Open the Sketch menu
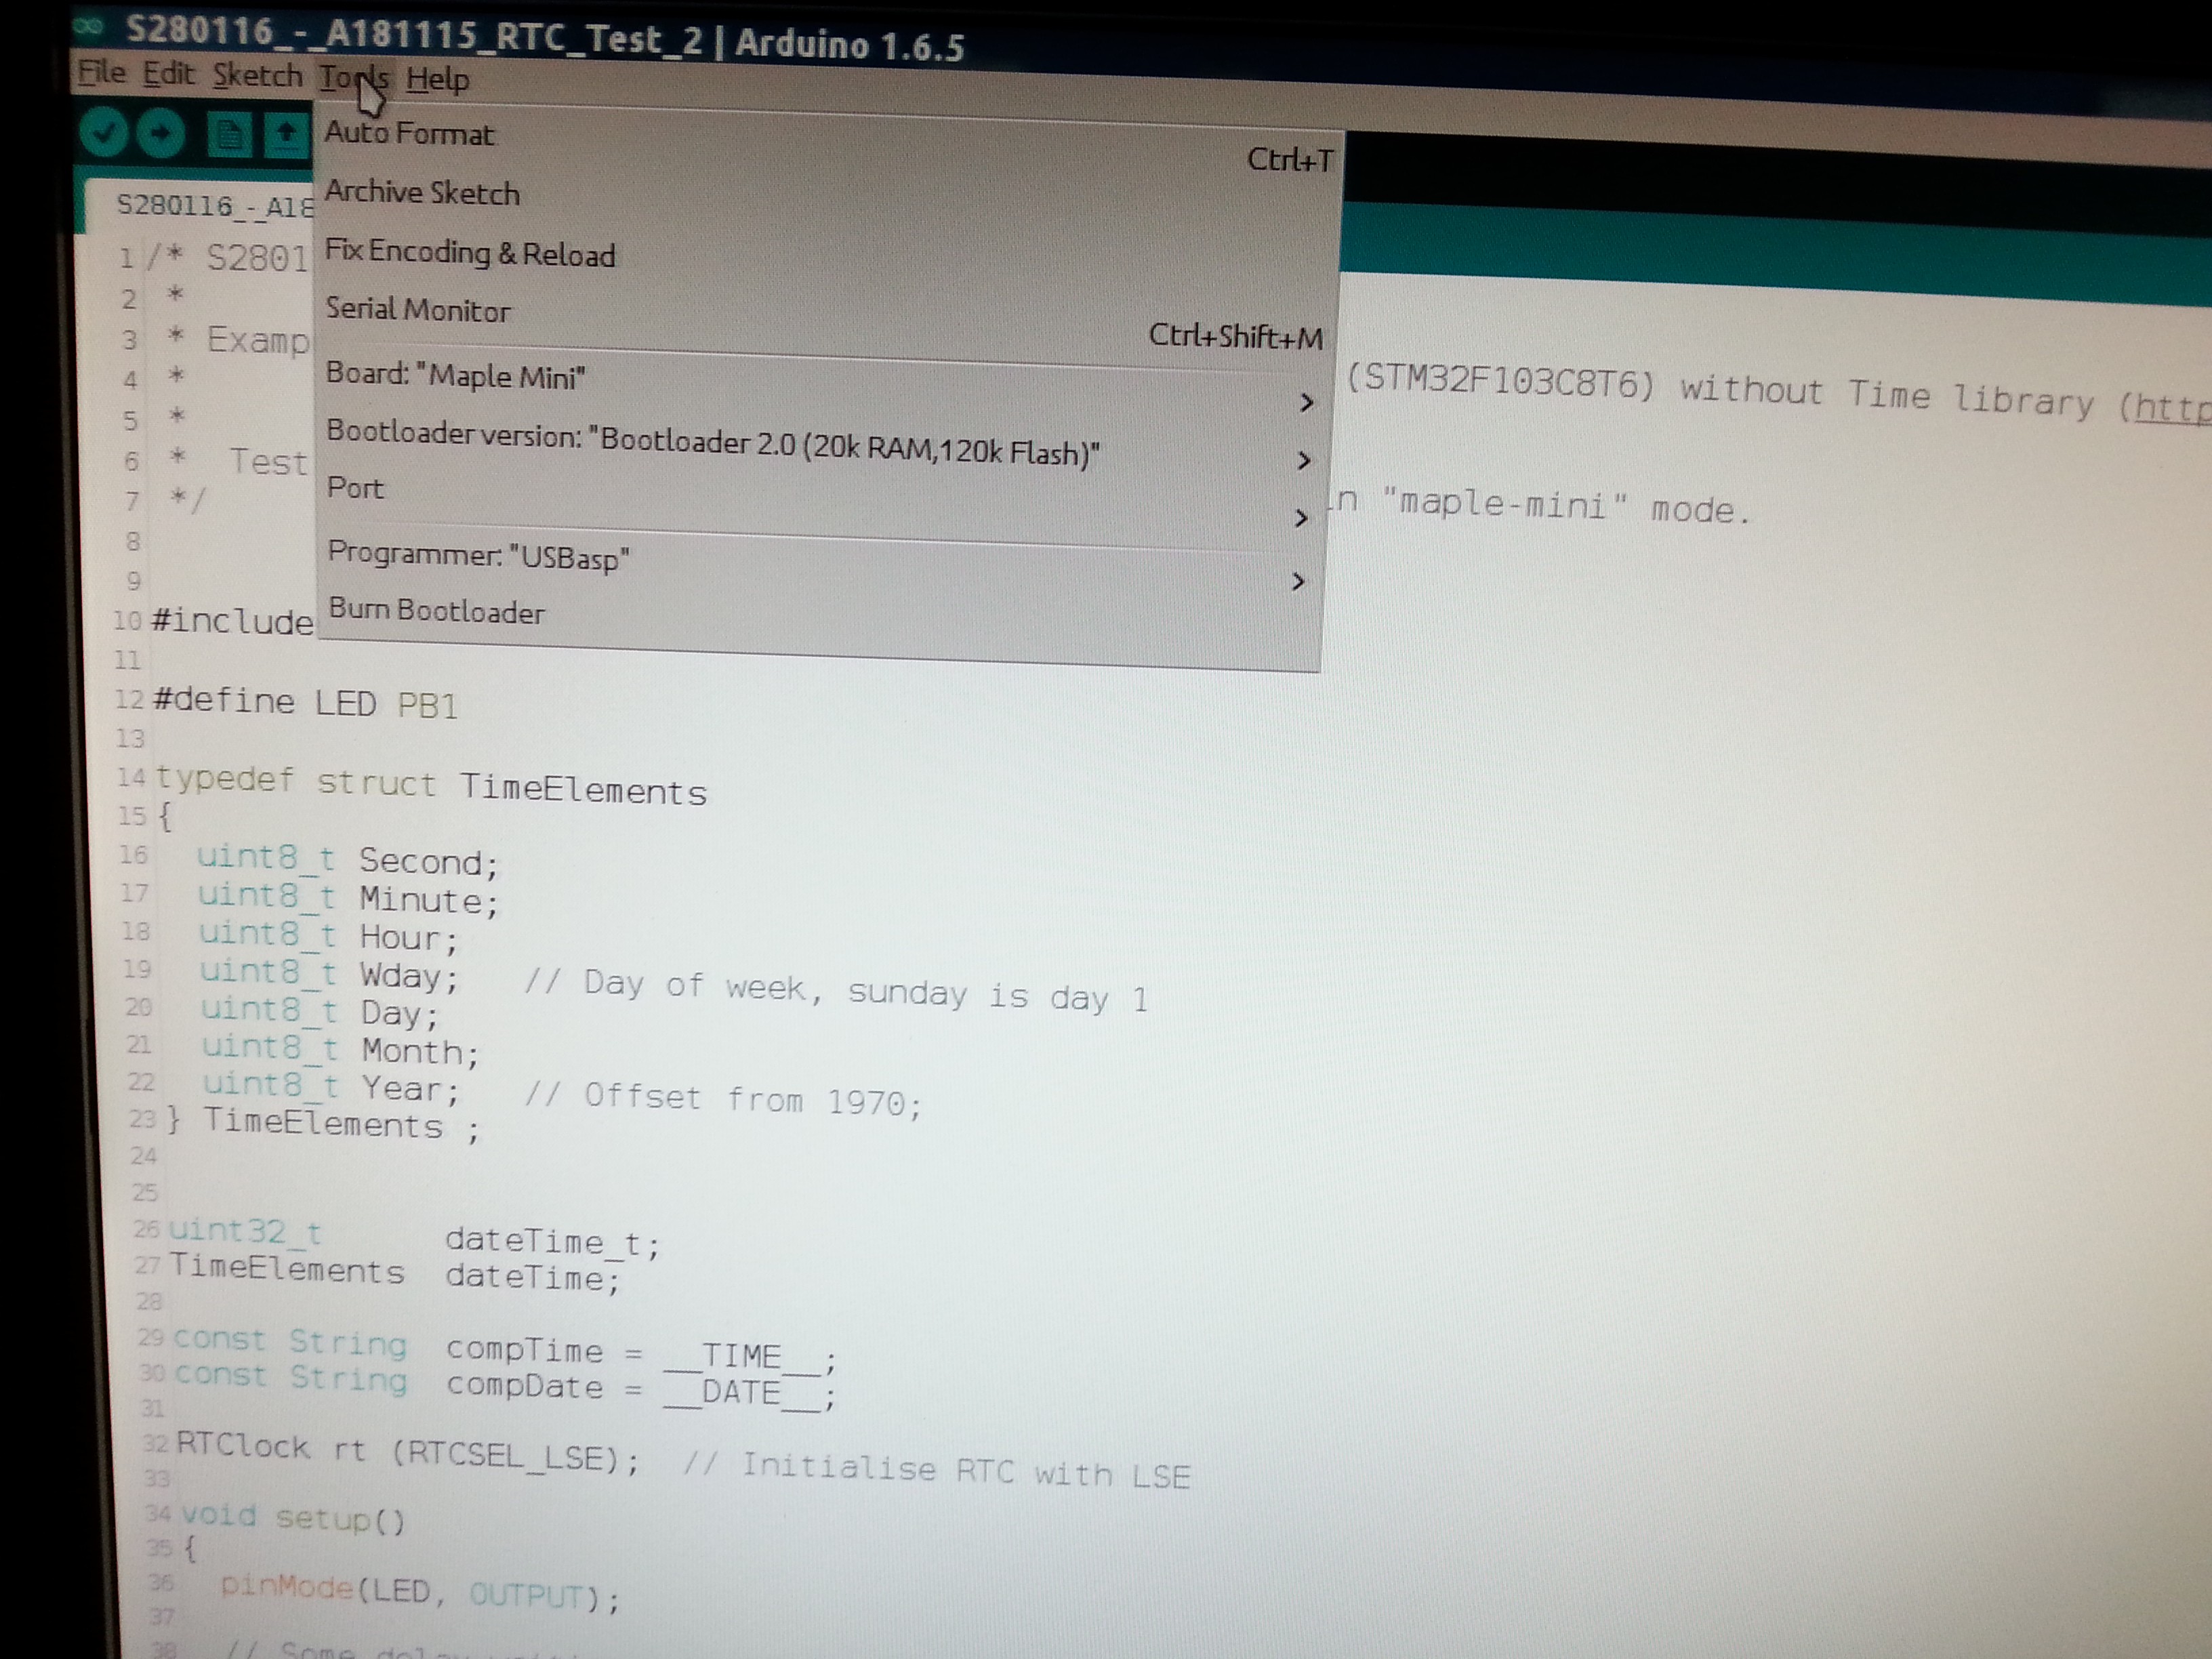 257,76
